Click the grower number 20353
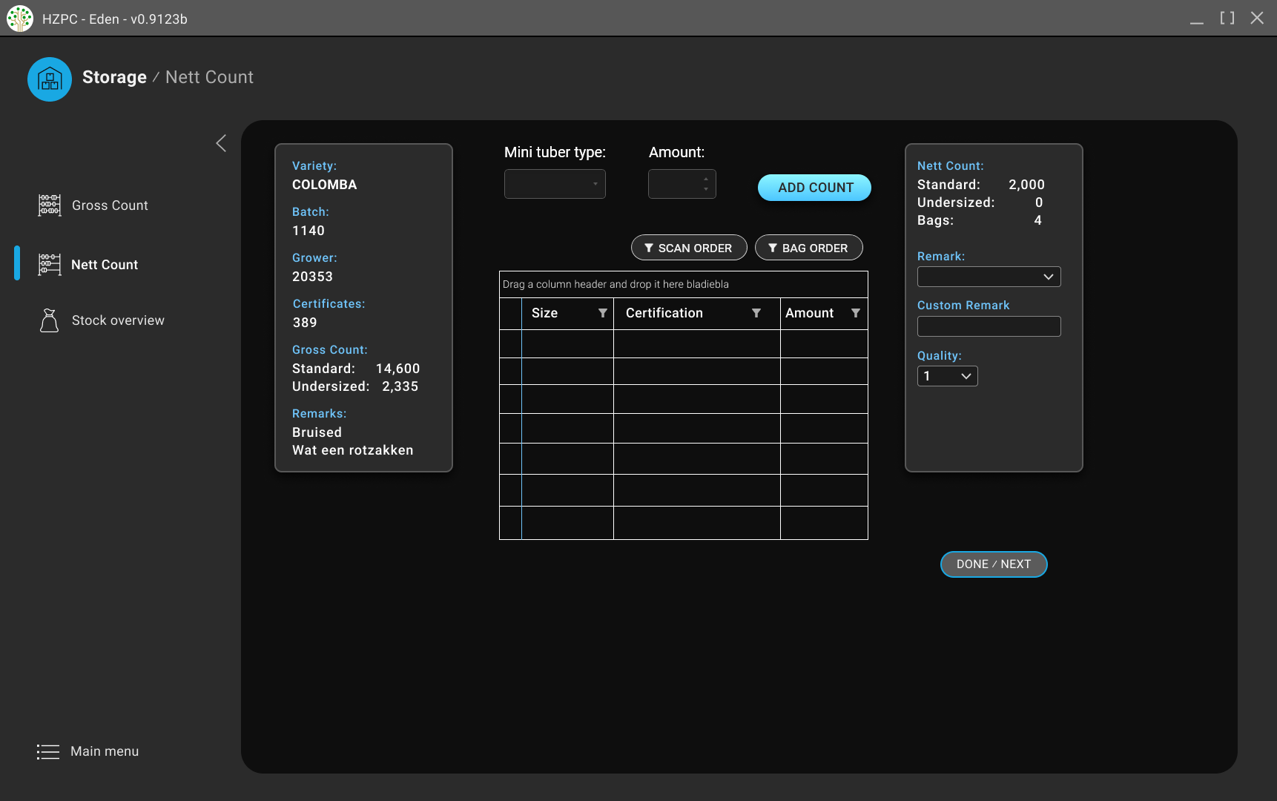The height and width of the screenshot is (801, 1277). point(312,277)
